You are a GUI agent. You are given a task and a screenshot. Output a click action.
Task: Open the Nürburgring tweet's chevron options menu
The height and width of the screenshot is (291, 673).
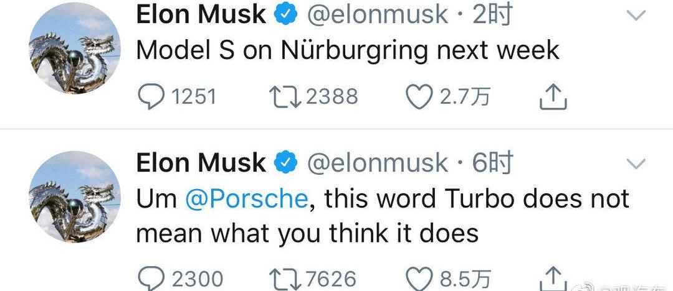[636, 16]
